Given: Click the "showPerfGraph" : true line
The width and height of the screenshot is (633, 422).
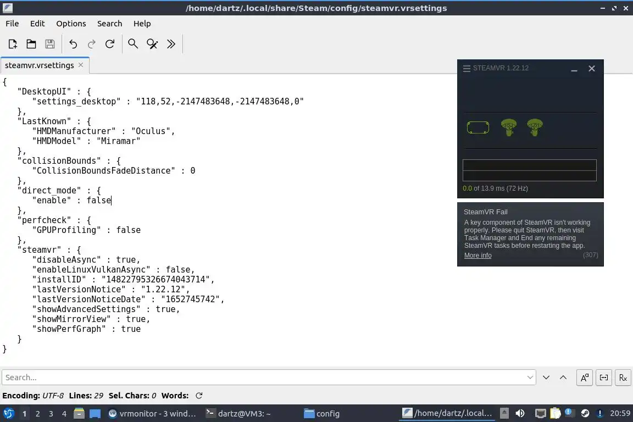Looking at the screenshot, I should [86, 329].
